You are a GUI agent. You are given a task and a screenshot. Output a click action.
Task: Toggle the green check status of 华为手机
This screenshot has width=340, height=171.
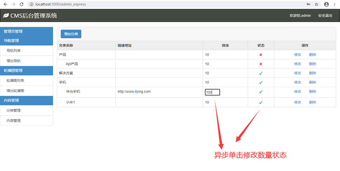point(261,92)
